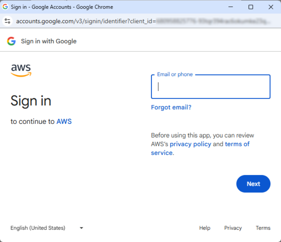Image resolution: width=281 pixels, height=242 pixels.
Task: Focus the Email or phone field
Action: tap(211, 87)
